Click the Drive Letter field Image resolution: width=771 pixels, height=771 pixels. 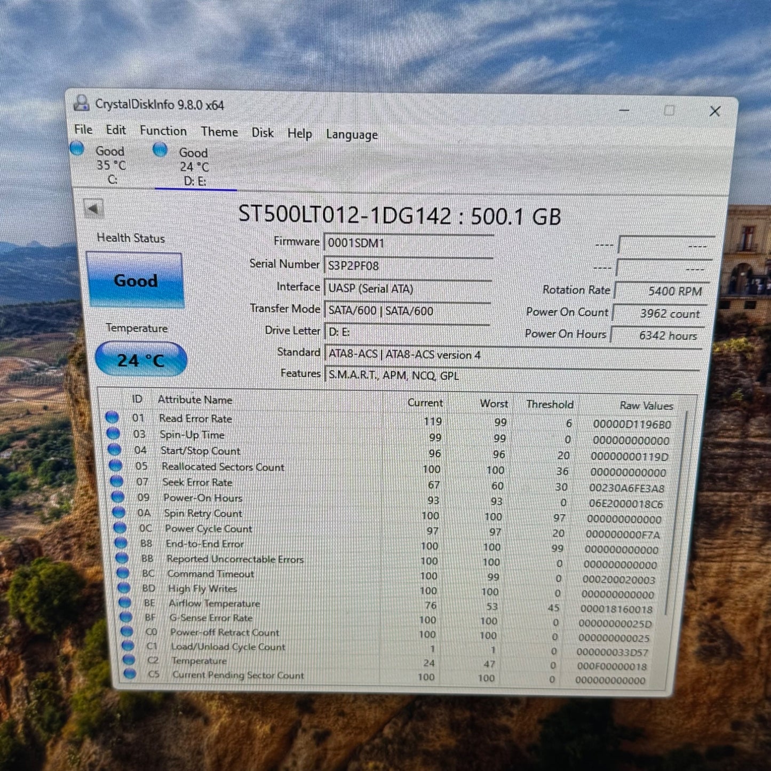(407, 332)
